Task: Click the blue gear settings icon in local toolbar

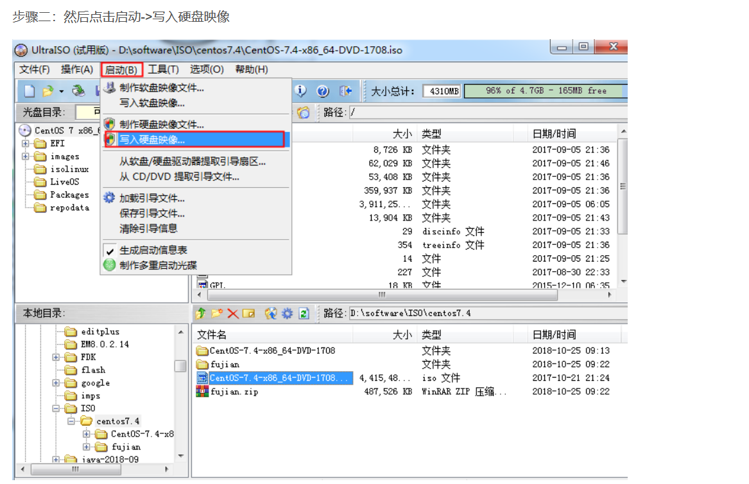Action: [287, 313]
